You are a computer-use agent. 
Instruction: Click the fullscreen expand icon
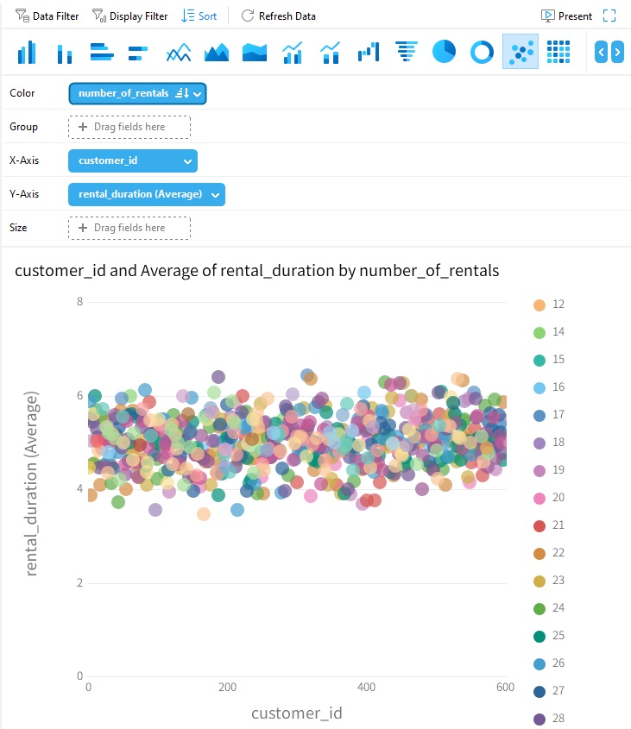(x=610, y=16)
